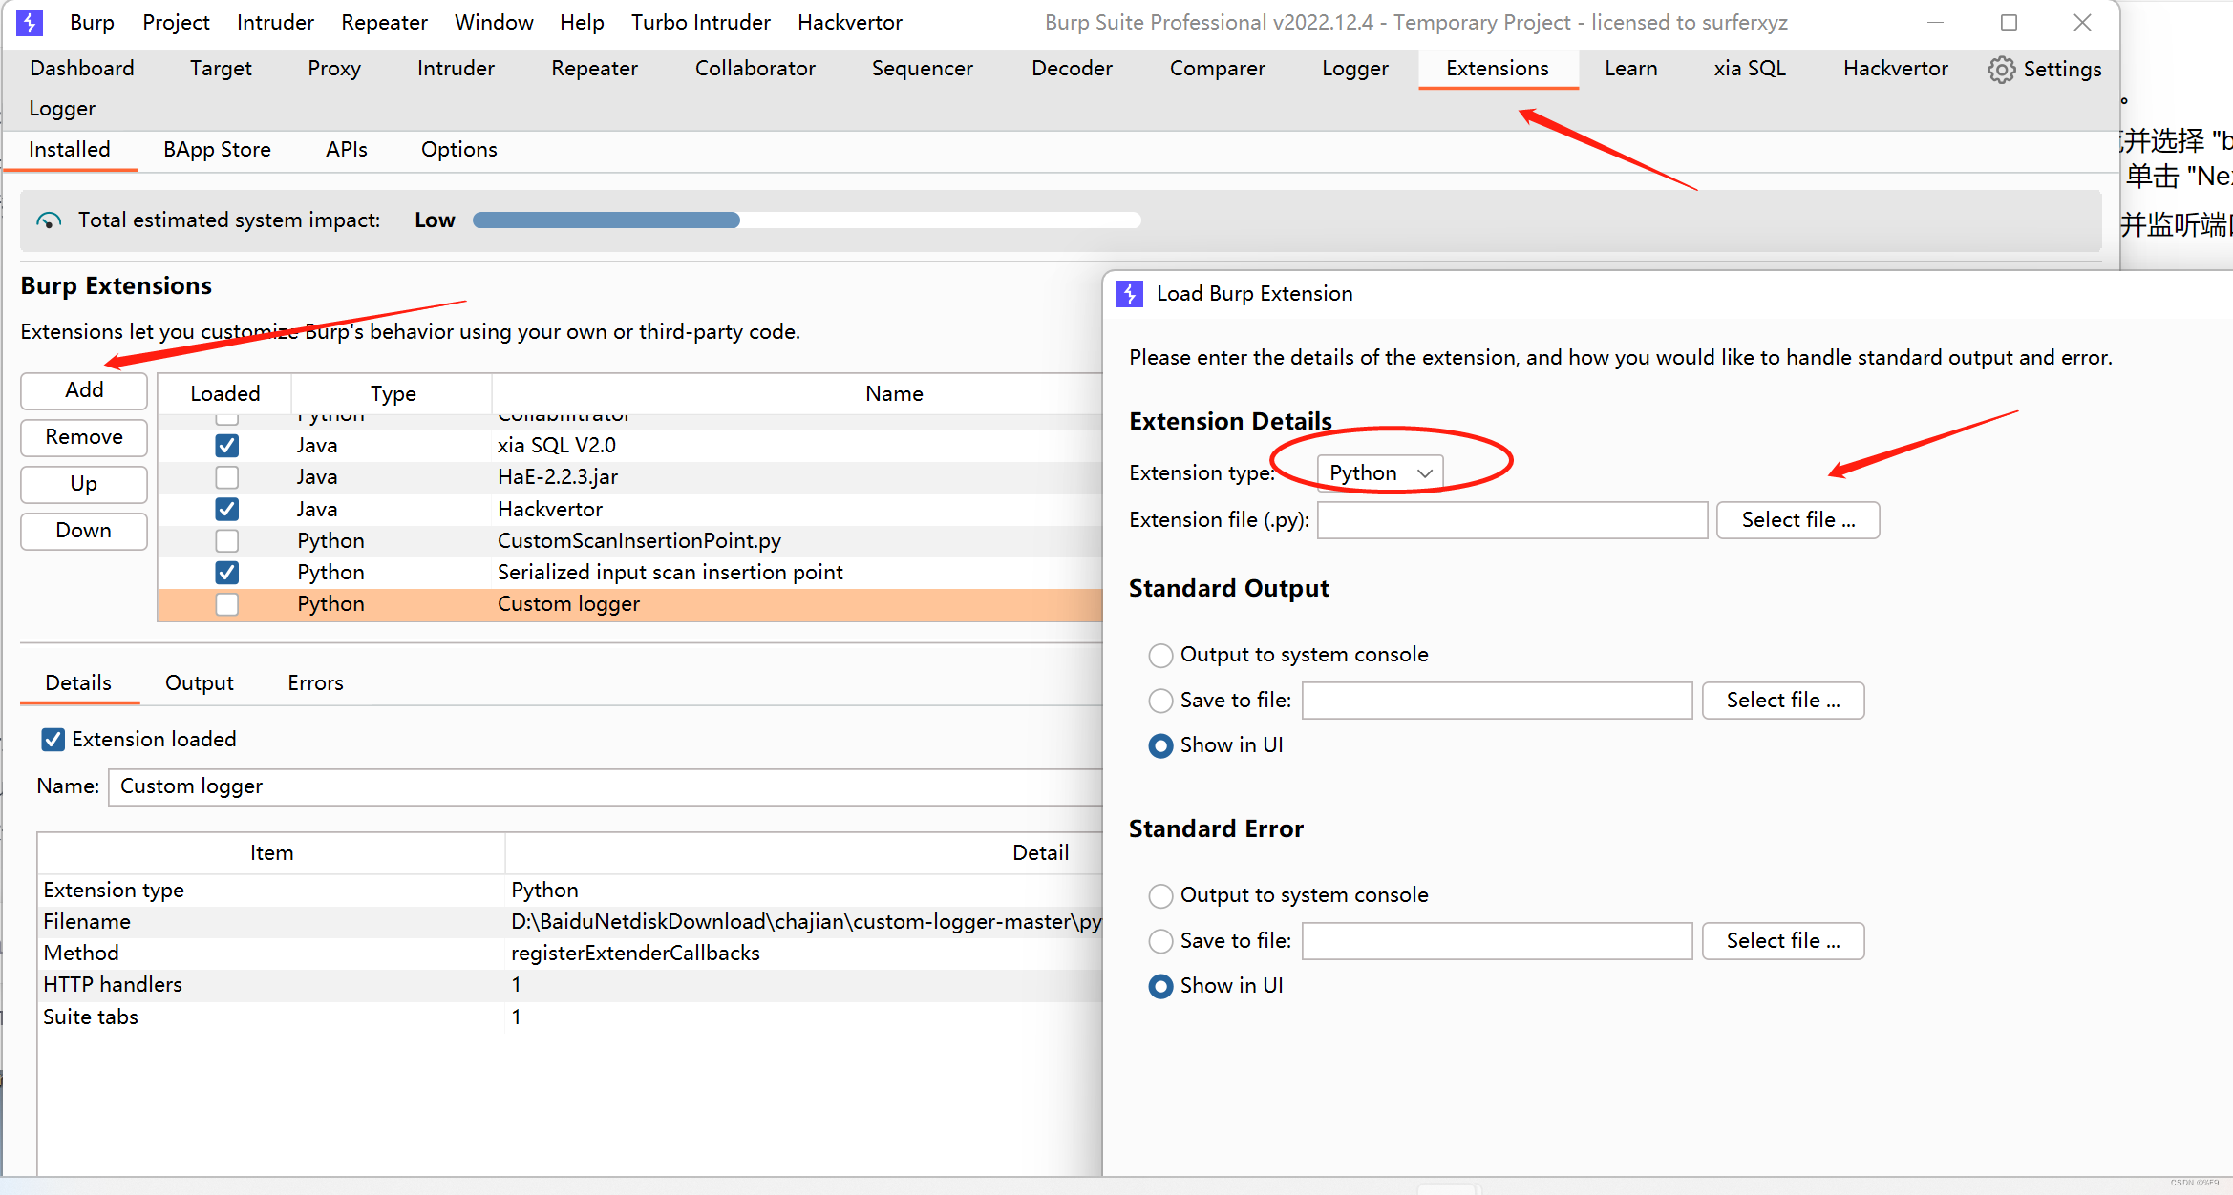Click Load Burp Extension dialog logo icon
2233x1195 pixels.
coord(1130,294)
